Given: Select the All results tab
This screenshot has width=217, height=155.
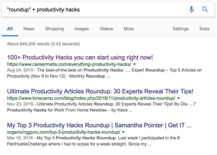Looking at the screenshot, I should pos(10,29).
